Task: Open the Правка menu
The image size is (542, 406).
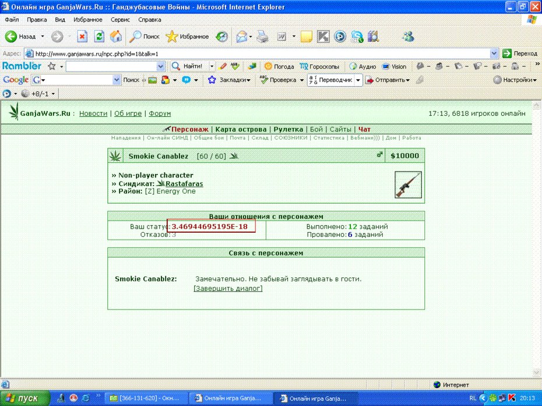Action: click(37, 20)
